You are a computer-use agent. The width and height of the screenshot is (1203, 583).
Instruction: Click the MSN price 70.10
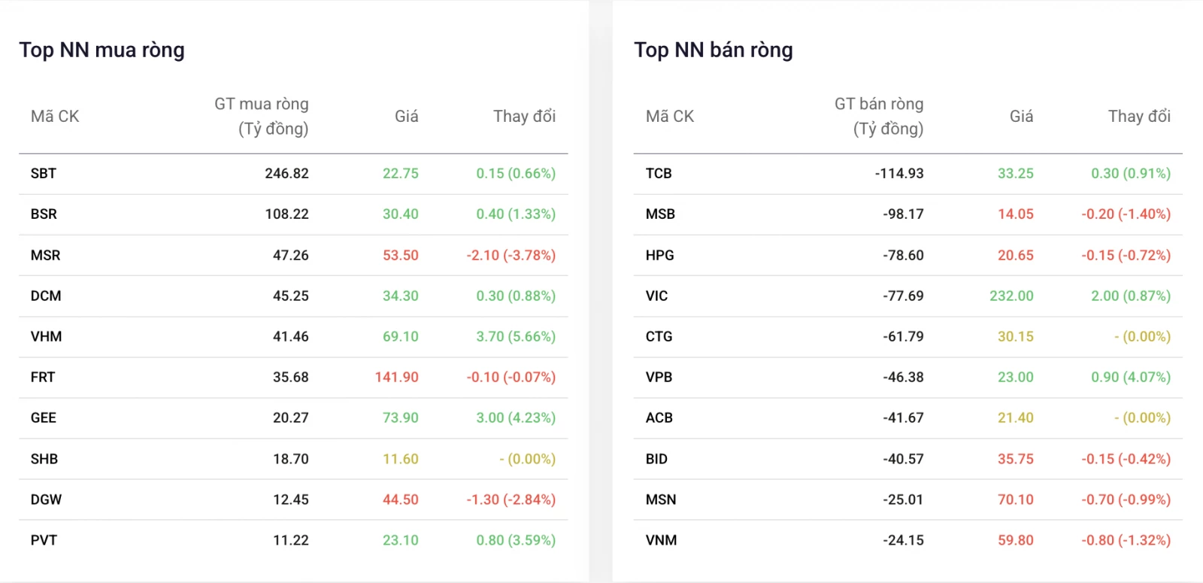tap(1016, 499)
